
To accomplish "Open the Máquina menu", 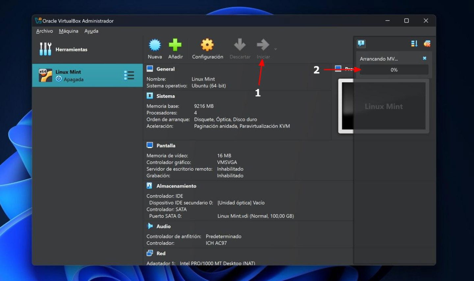I will (68, 31).
